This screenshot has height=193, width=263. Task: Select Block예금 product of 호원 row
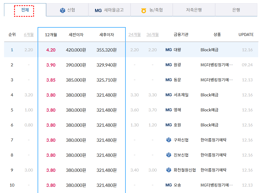(210, 125)
